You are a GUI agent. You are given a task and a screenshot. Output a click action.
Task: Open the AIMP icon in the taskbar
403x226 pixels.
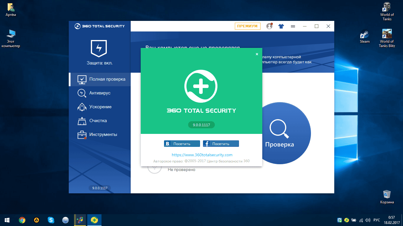pyautogui.click(x=37, y=220)
